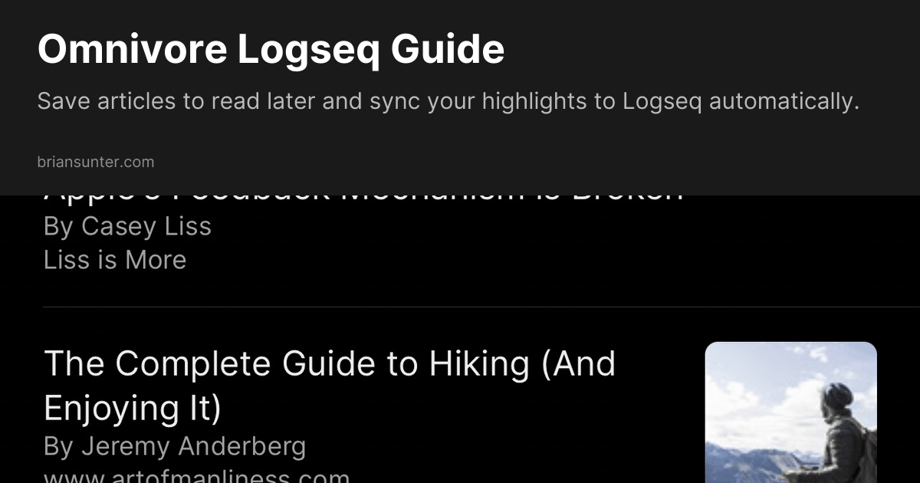Open 'The Complete Guide to Hiking' article
The height and width of the screenshot is (483, 920).
tap(330, 363)
